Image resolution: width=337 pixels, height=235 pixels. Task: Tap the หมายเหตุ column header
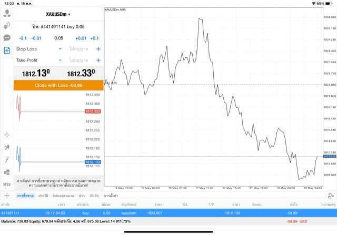(x=328, y=205)
